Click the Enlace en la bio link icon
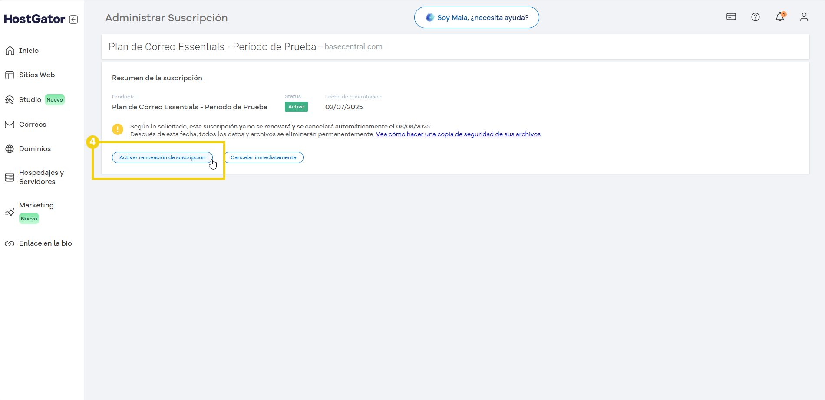The height and width of the screenshot is (400, 825). pyautogui.click(x=10, y=243)
